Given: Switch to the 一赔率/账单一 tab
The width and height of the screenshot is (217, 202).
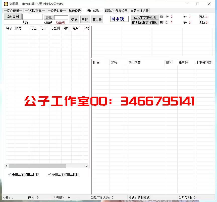Looking at the screenshot, I should coord(35,11).
